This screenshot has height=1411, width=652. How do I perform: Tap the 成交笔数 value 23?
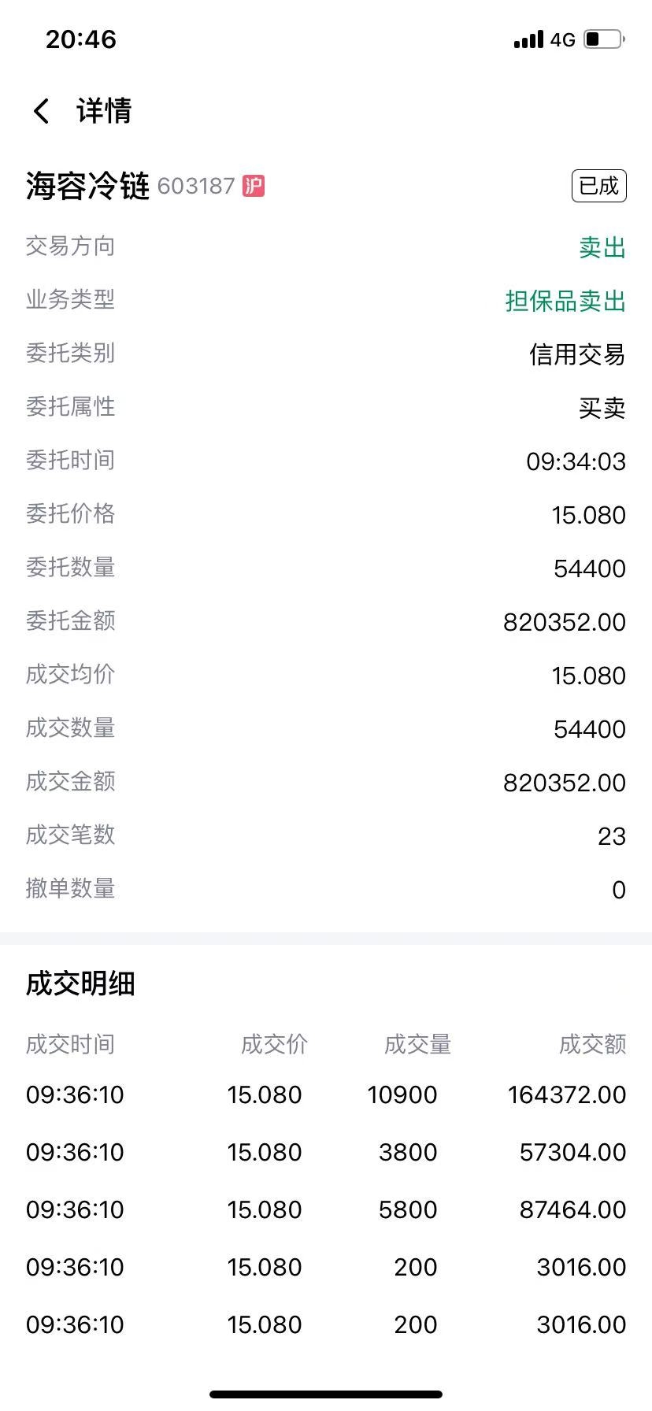tap(612, 836)
